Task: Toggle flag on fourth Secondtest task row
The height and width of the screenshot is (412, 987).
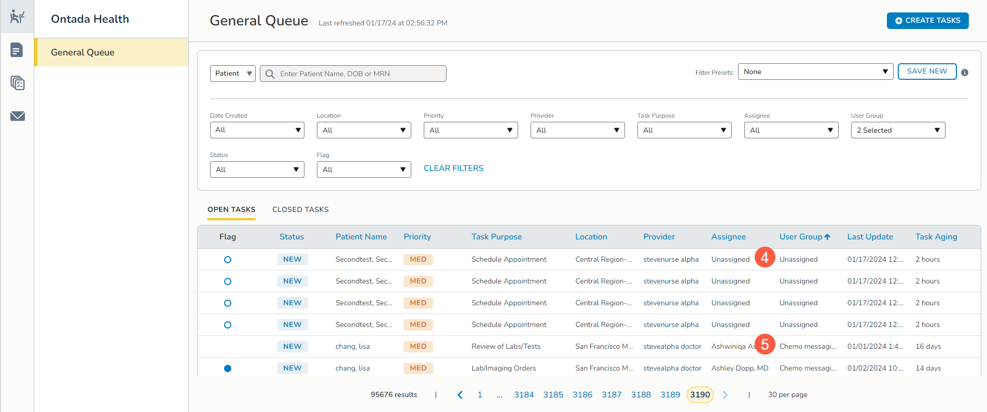Action: [227, 325]
